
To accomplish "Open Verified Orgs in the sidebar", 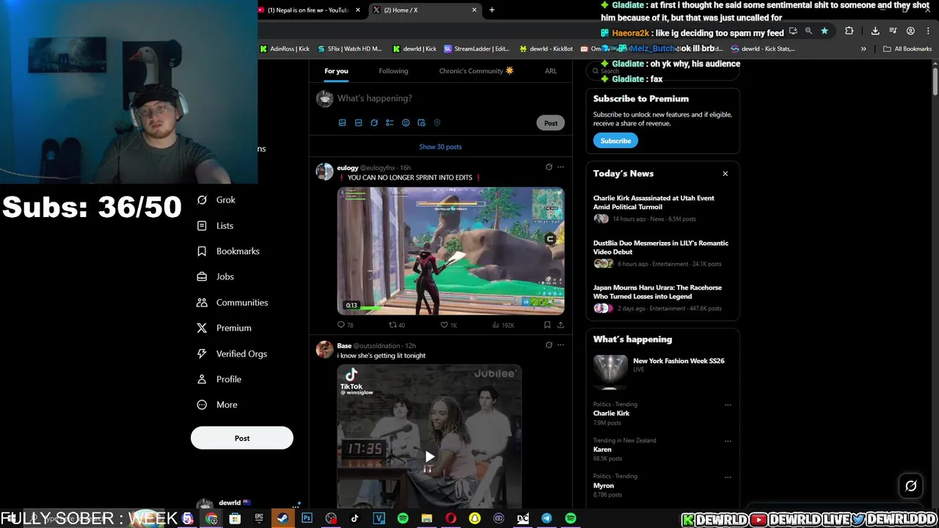I will [232, 354].
